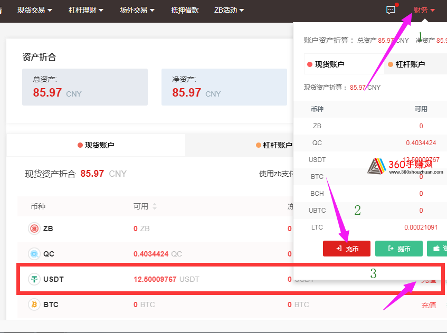Click 现货资产折合 85.97 CNY text

click(76, 174)
